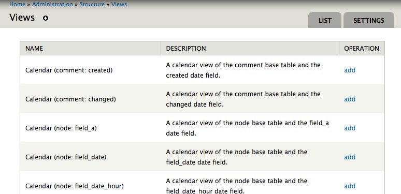Switch to the SETTINGS tab

pos(369,20)
